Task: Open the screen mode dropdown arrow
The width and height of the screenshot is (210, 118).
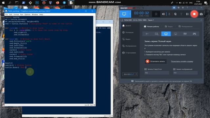Action: tap(130, 14)
